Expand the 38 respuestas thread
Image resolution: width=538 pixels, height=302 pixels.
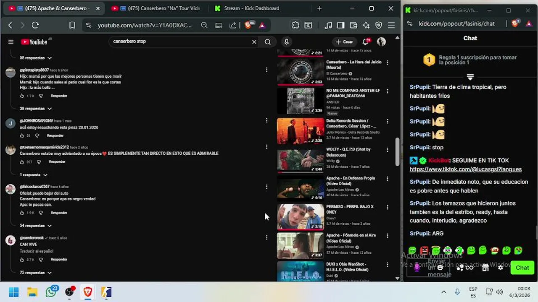pos(36,109)
